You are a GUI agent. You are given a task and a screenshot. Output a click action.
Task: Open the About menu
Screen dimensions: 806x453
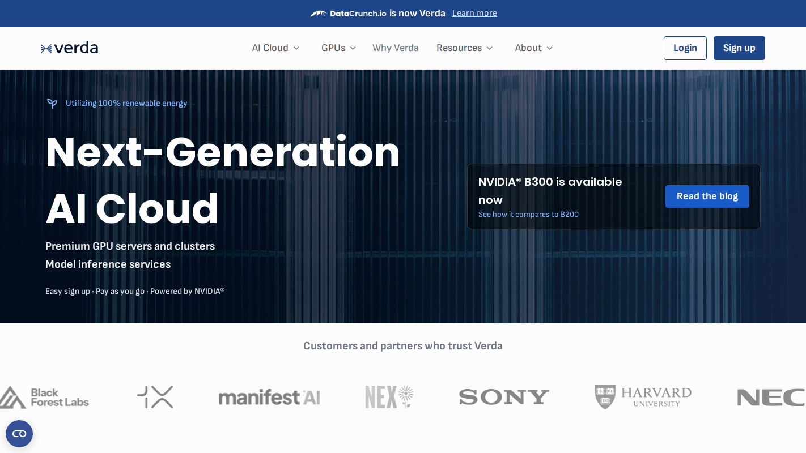533,48
